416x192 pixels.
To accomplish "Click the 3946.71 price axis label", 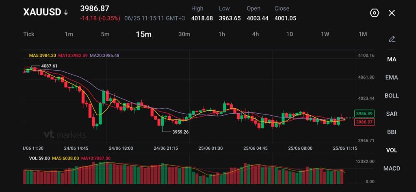I will point(366,140).
